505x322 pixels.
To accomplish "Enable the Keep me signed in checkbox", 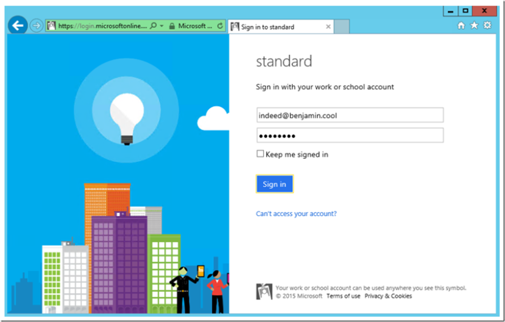I will [260, 154].
